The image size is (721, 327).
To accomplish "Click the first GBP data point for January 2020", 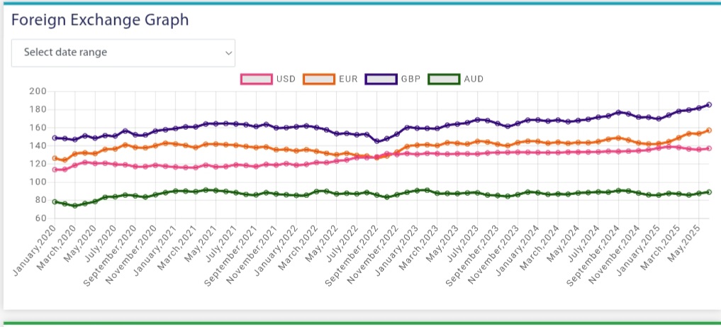I will coord(55,138).
